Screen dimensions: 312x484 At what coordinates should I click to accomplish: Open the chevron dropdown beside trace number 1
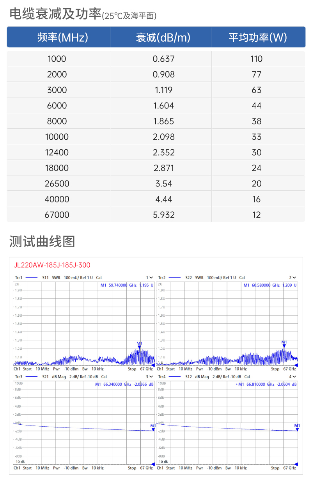point(151,278)
